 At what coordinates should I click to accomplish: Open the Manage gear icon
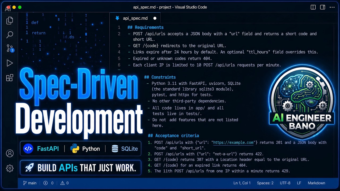(x=10, y=168)
